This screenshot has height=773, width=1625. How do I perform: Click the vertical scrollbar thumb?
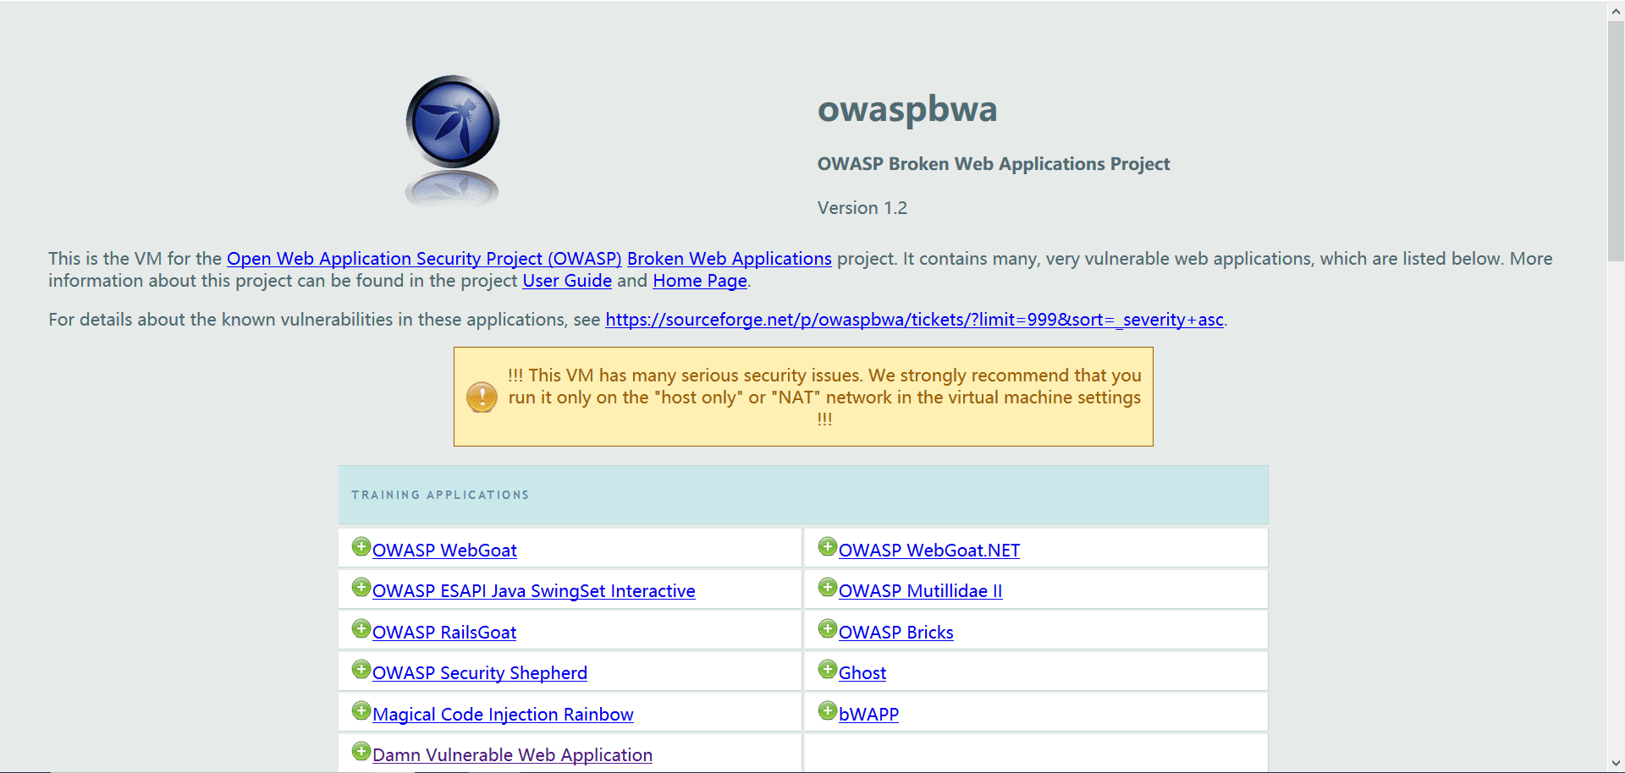click(x=1616, y=141)
